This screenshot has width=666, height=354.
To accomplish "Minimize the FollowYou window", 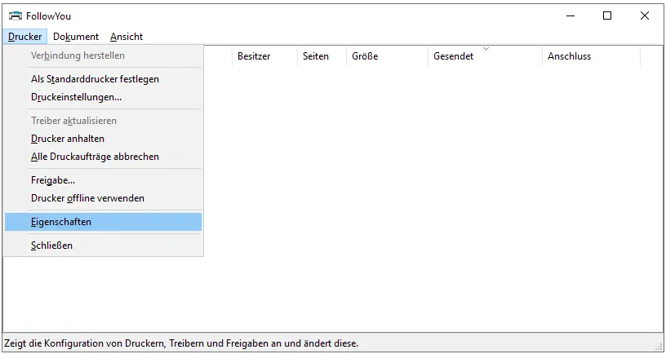I will click(x=570, y=15).
